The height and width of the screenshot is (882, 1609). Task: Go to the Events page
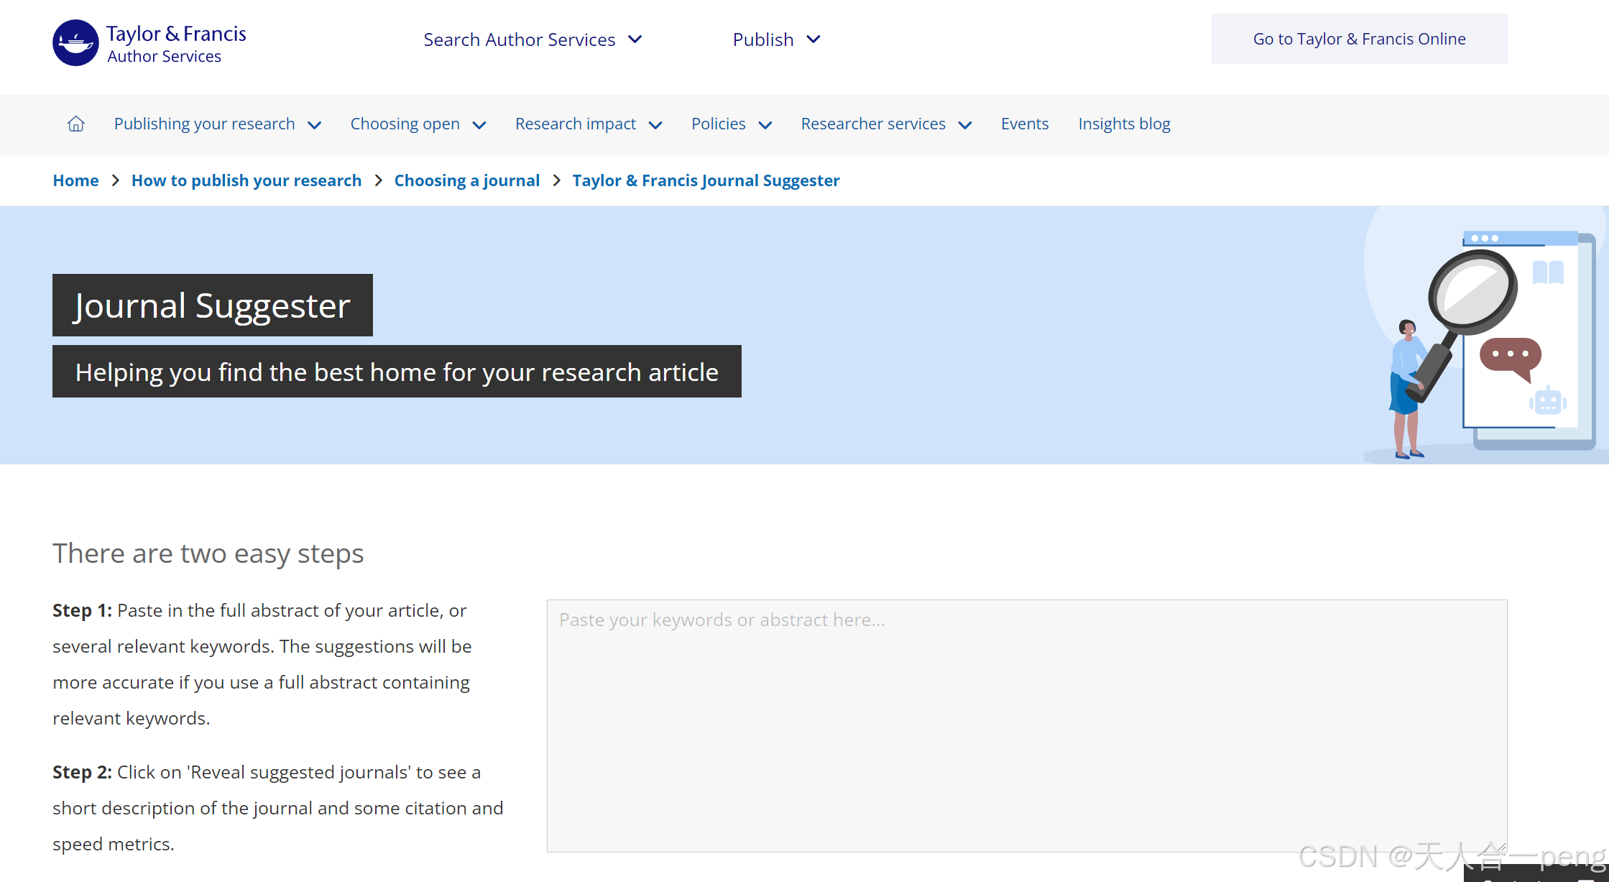pyautogui.click(x=1025, y=124)
